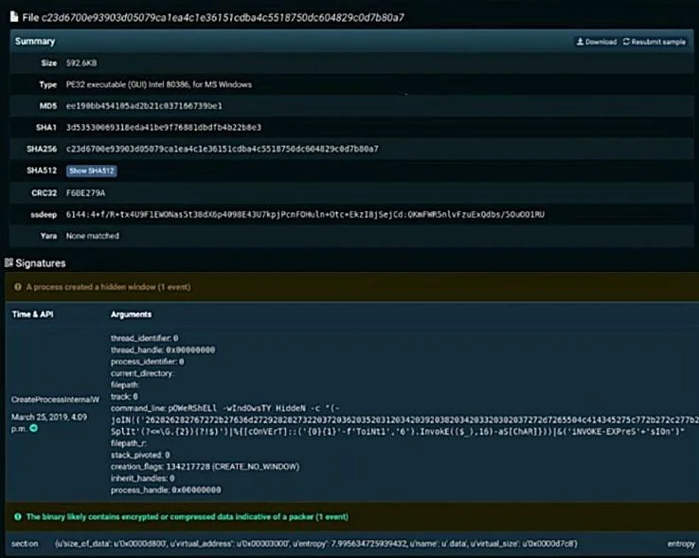The width and height of the screenshot is (699, 558).
Task: Download the analyzed sample
Action: click(597, 42)
